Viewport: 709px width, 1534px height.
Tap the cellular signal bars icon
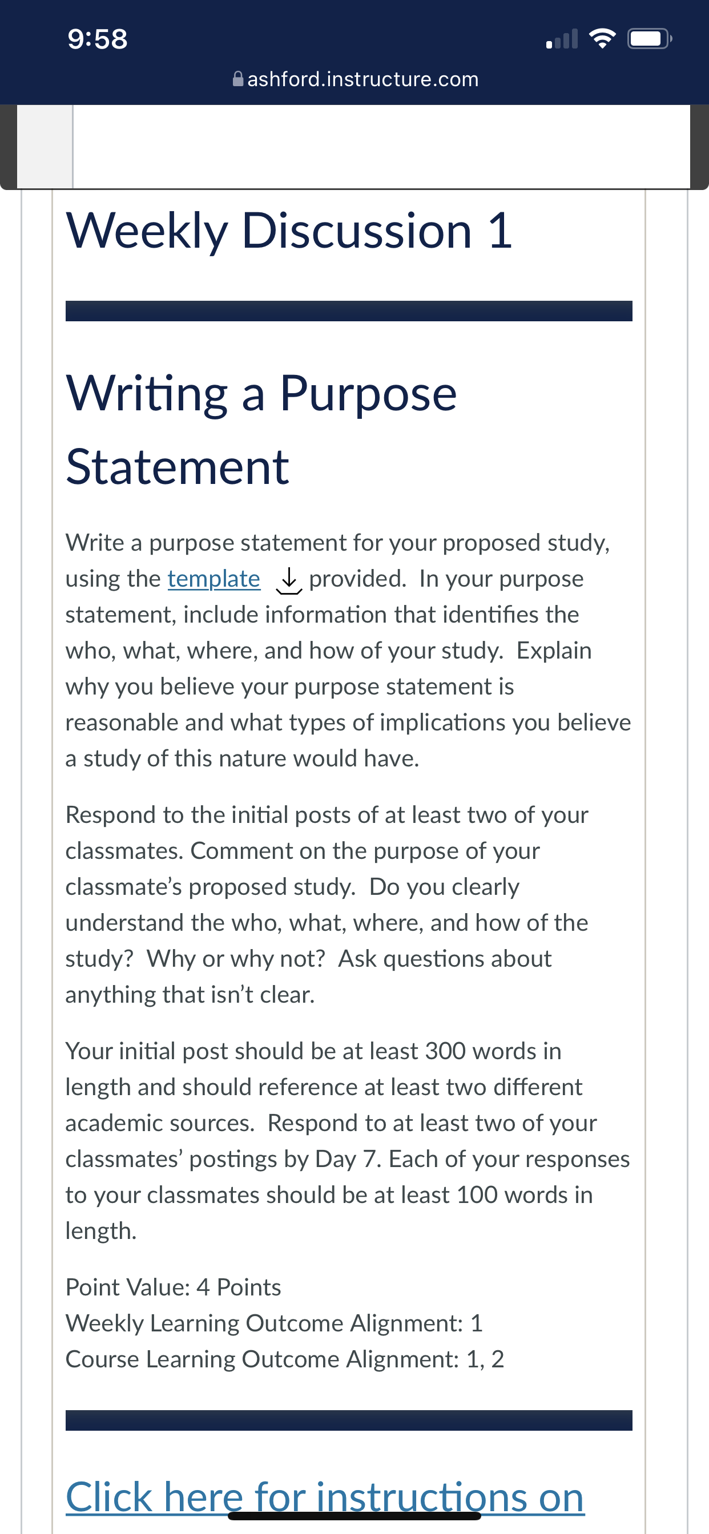tap(562, 39)
